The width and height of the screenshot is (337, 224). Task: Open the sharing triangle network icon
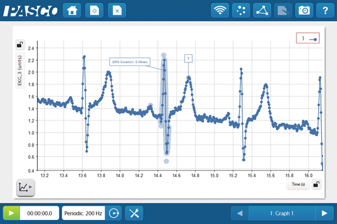[x=262, y=11]
